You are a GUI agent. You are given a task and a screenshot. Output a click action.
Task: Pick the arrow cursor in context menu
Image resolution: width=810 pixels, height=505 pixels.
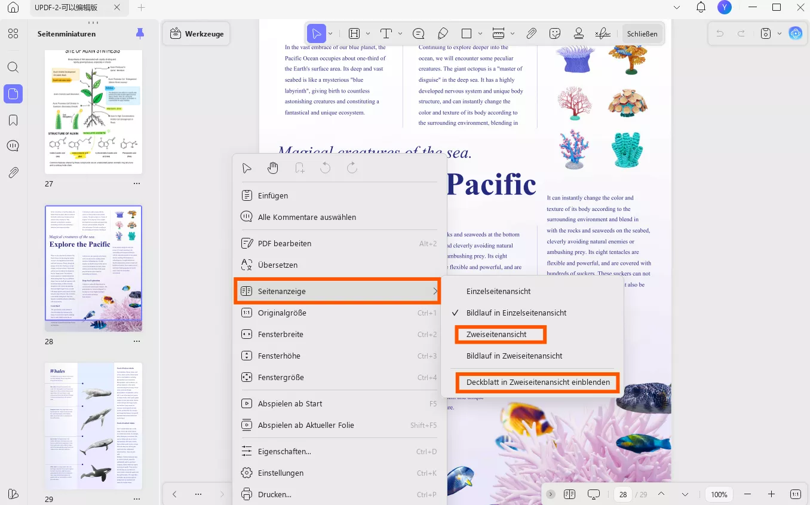247,168
